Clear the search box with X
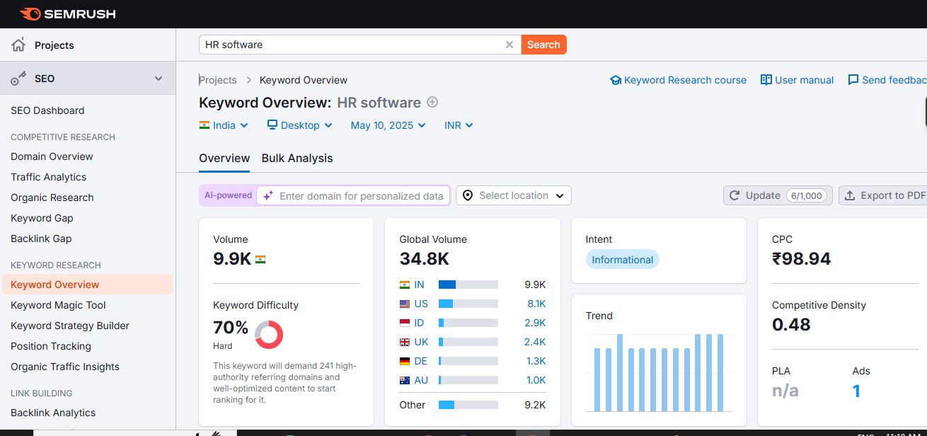This screenshot has height=436, width=927. (x=509, y=45)
